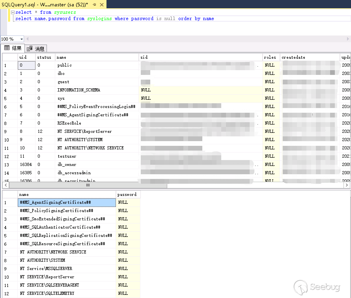The height and width of the screenshot is (298, 351).
Task: Click the uid column header
Action: click(23, 57)
